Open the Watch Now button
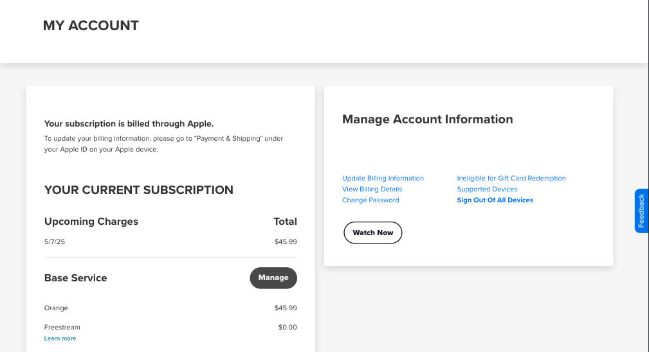 pos(372,233)
